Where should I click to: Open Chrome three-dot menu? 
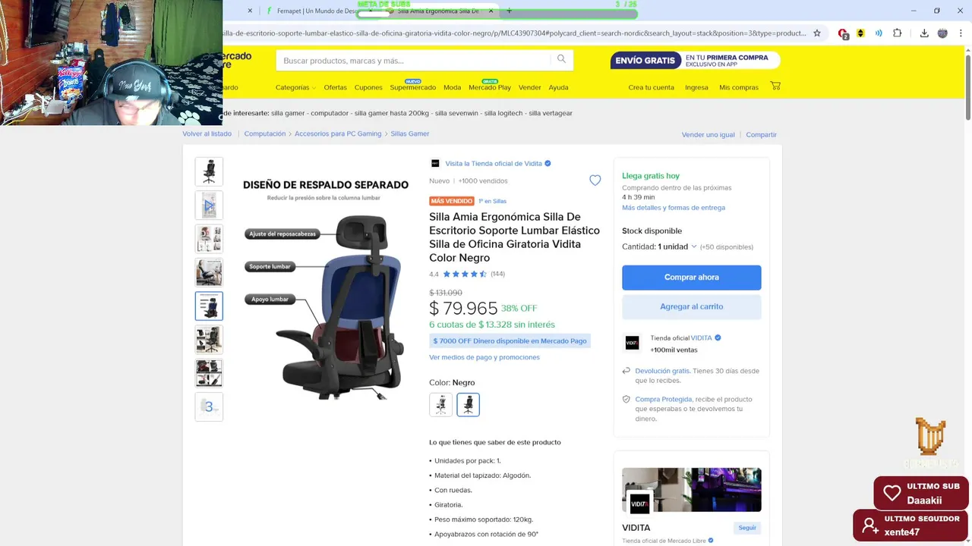point(961,33)
